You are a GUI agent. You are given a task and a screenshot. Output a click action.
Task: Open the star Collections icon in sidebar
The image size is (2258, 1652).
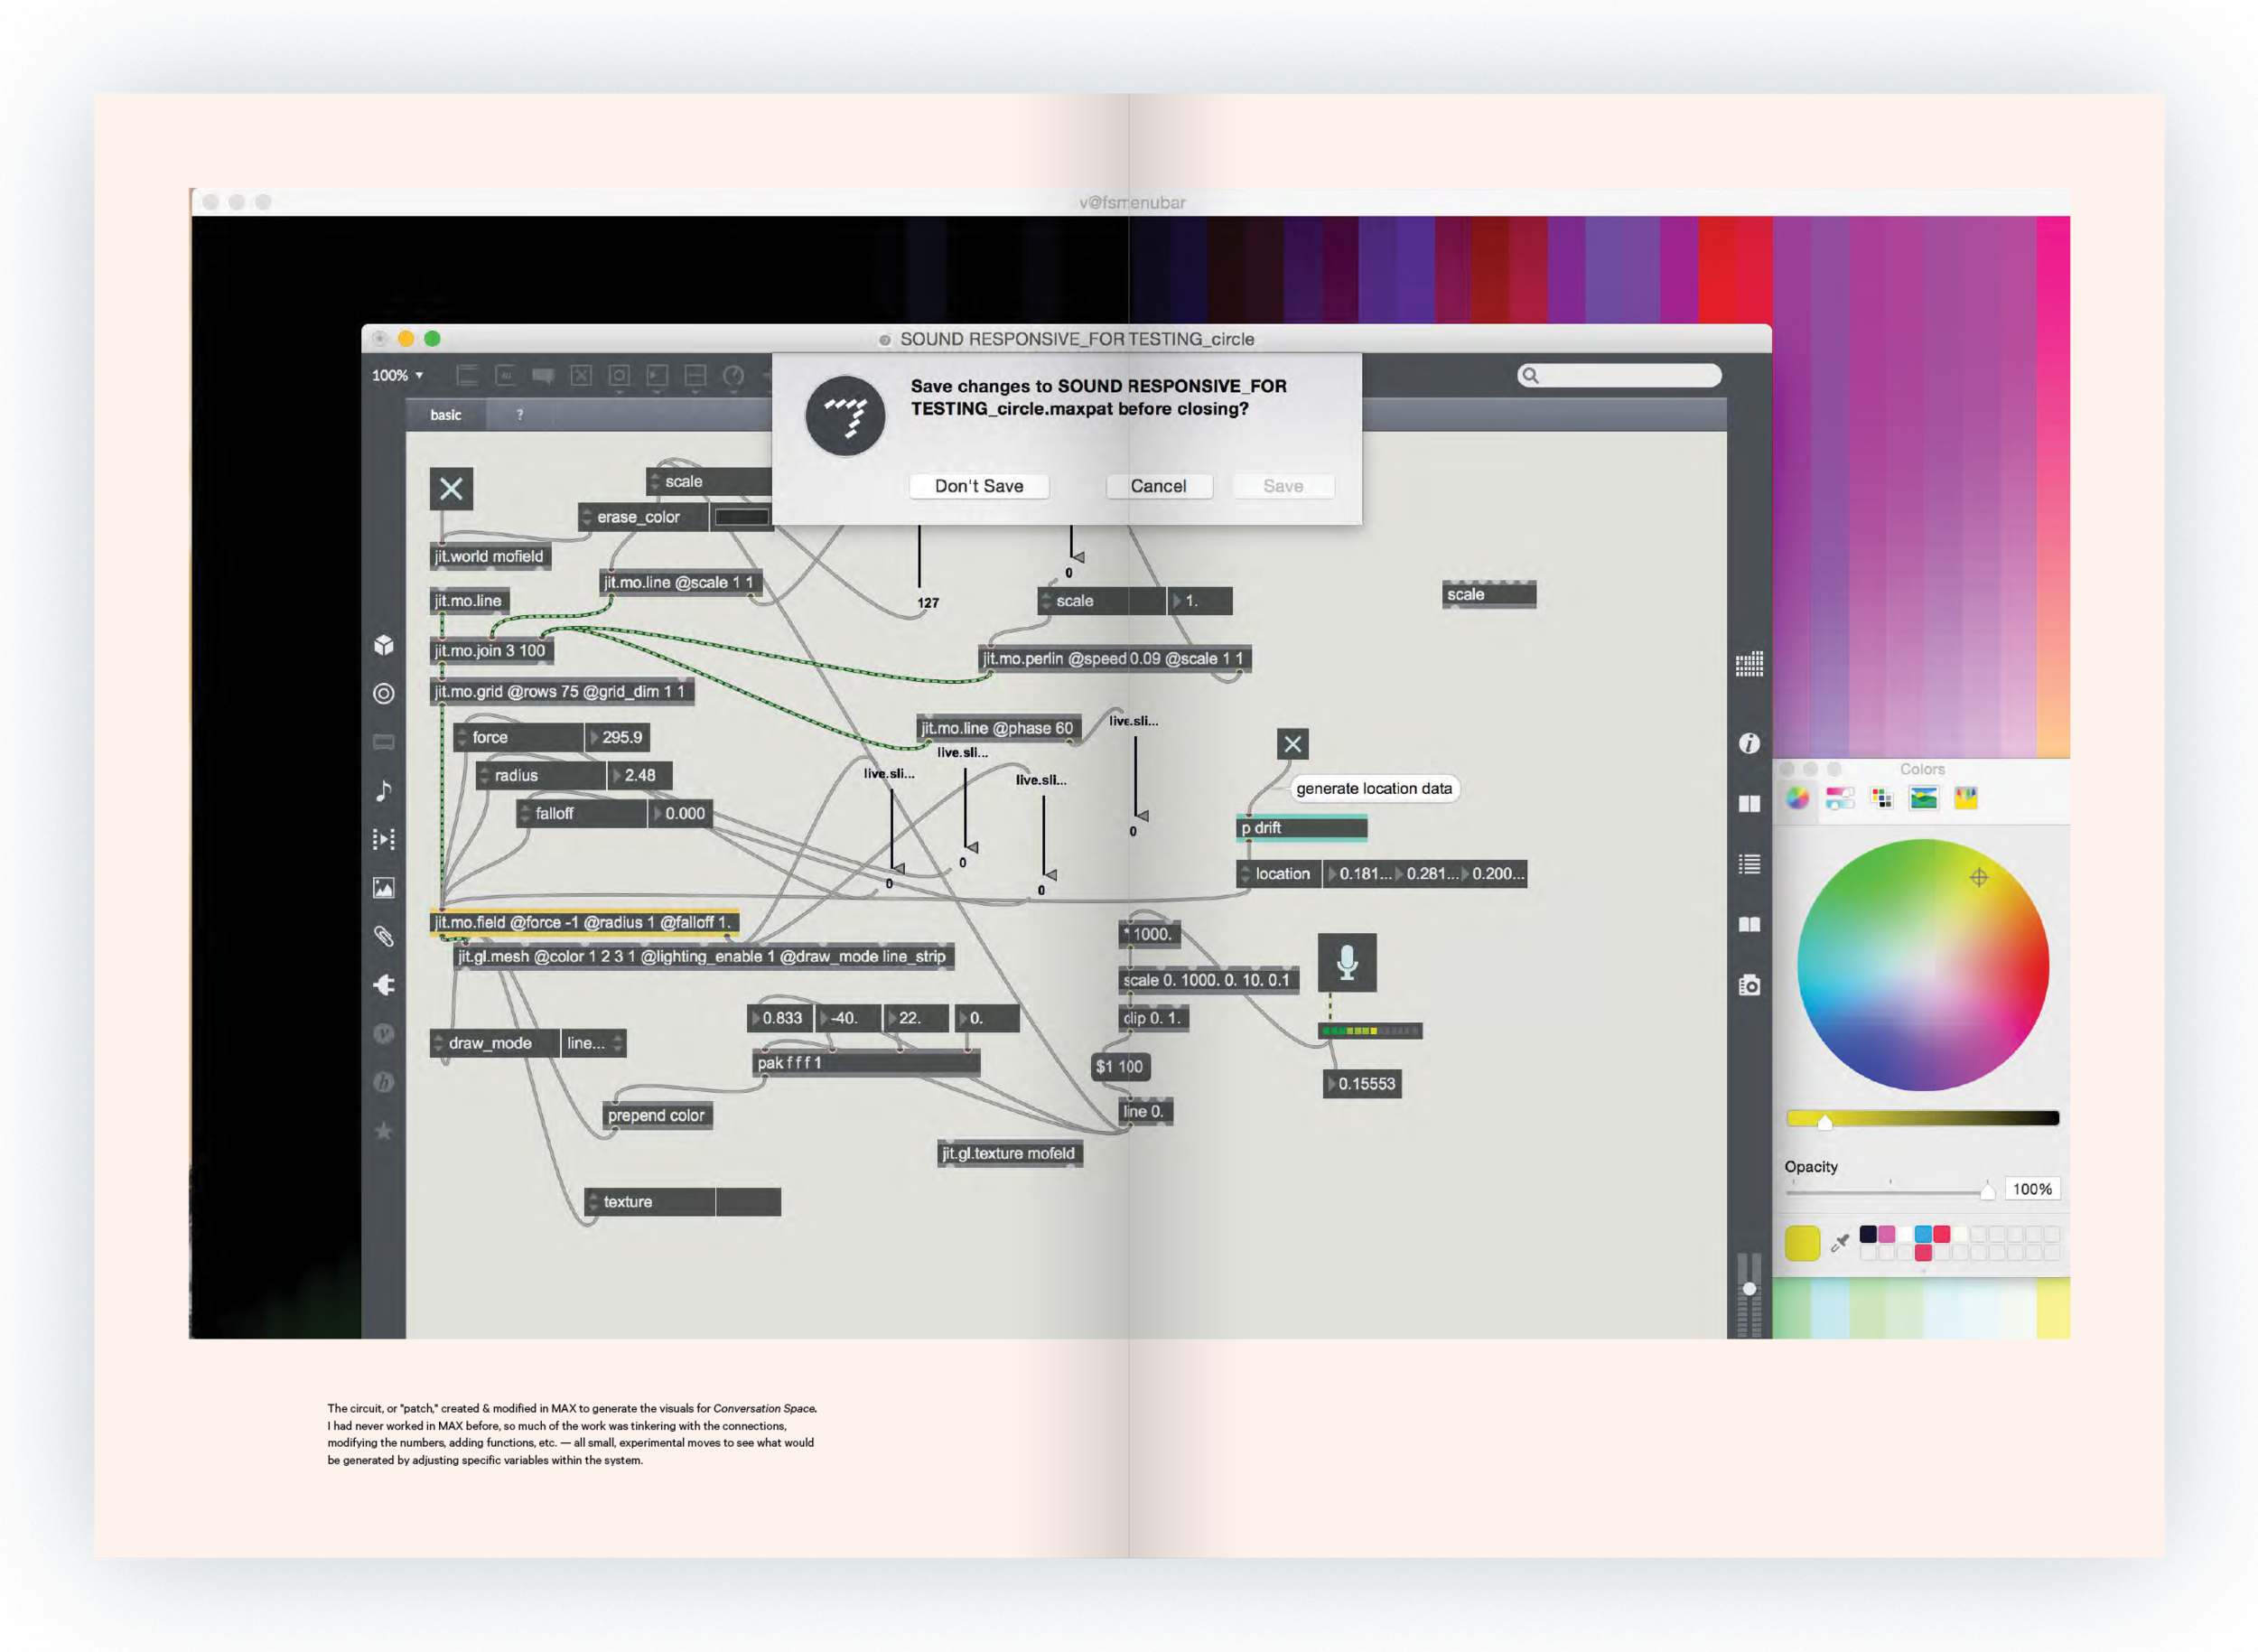pyautogui.click(x=384, y=1130)
